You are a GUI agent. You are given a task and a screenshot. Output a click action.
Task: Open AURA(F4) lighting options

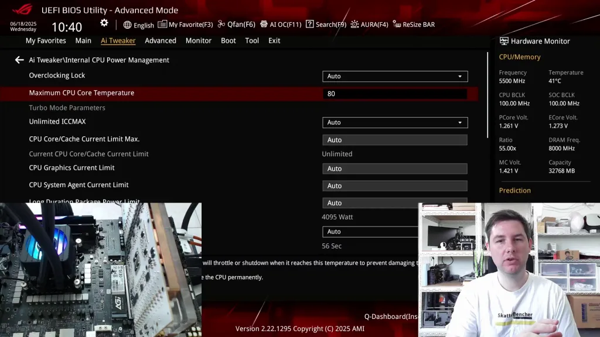pyautogui.click(x=369, y=25)
